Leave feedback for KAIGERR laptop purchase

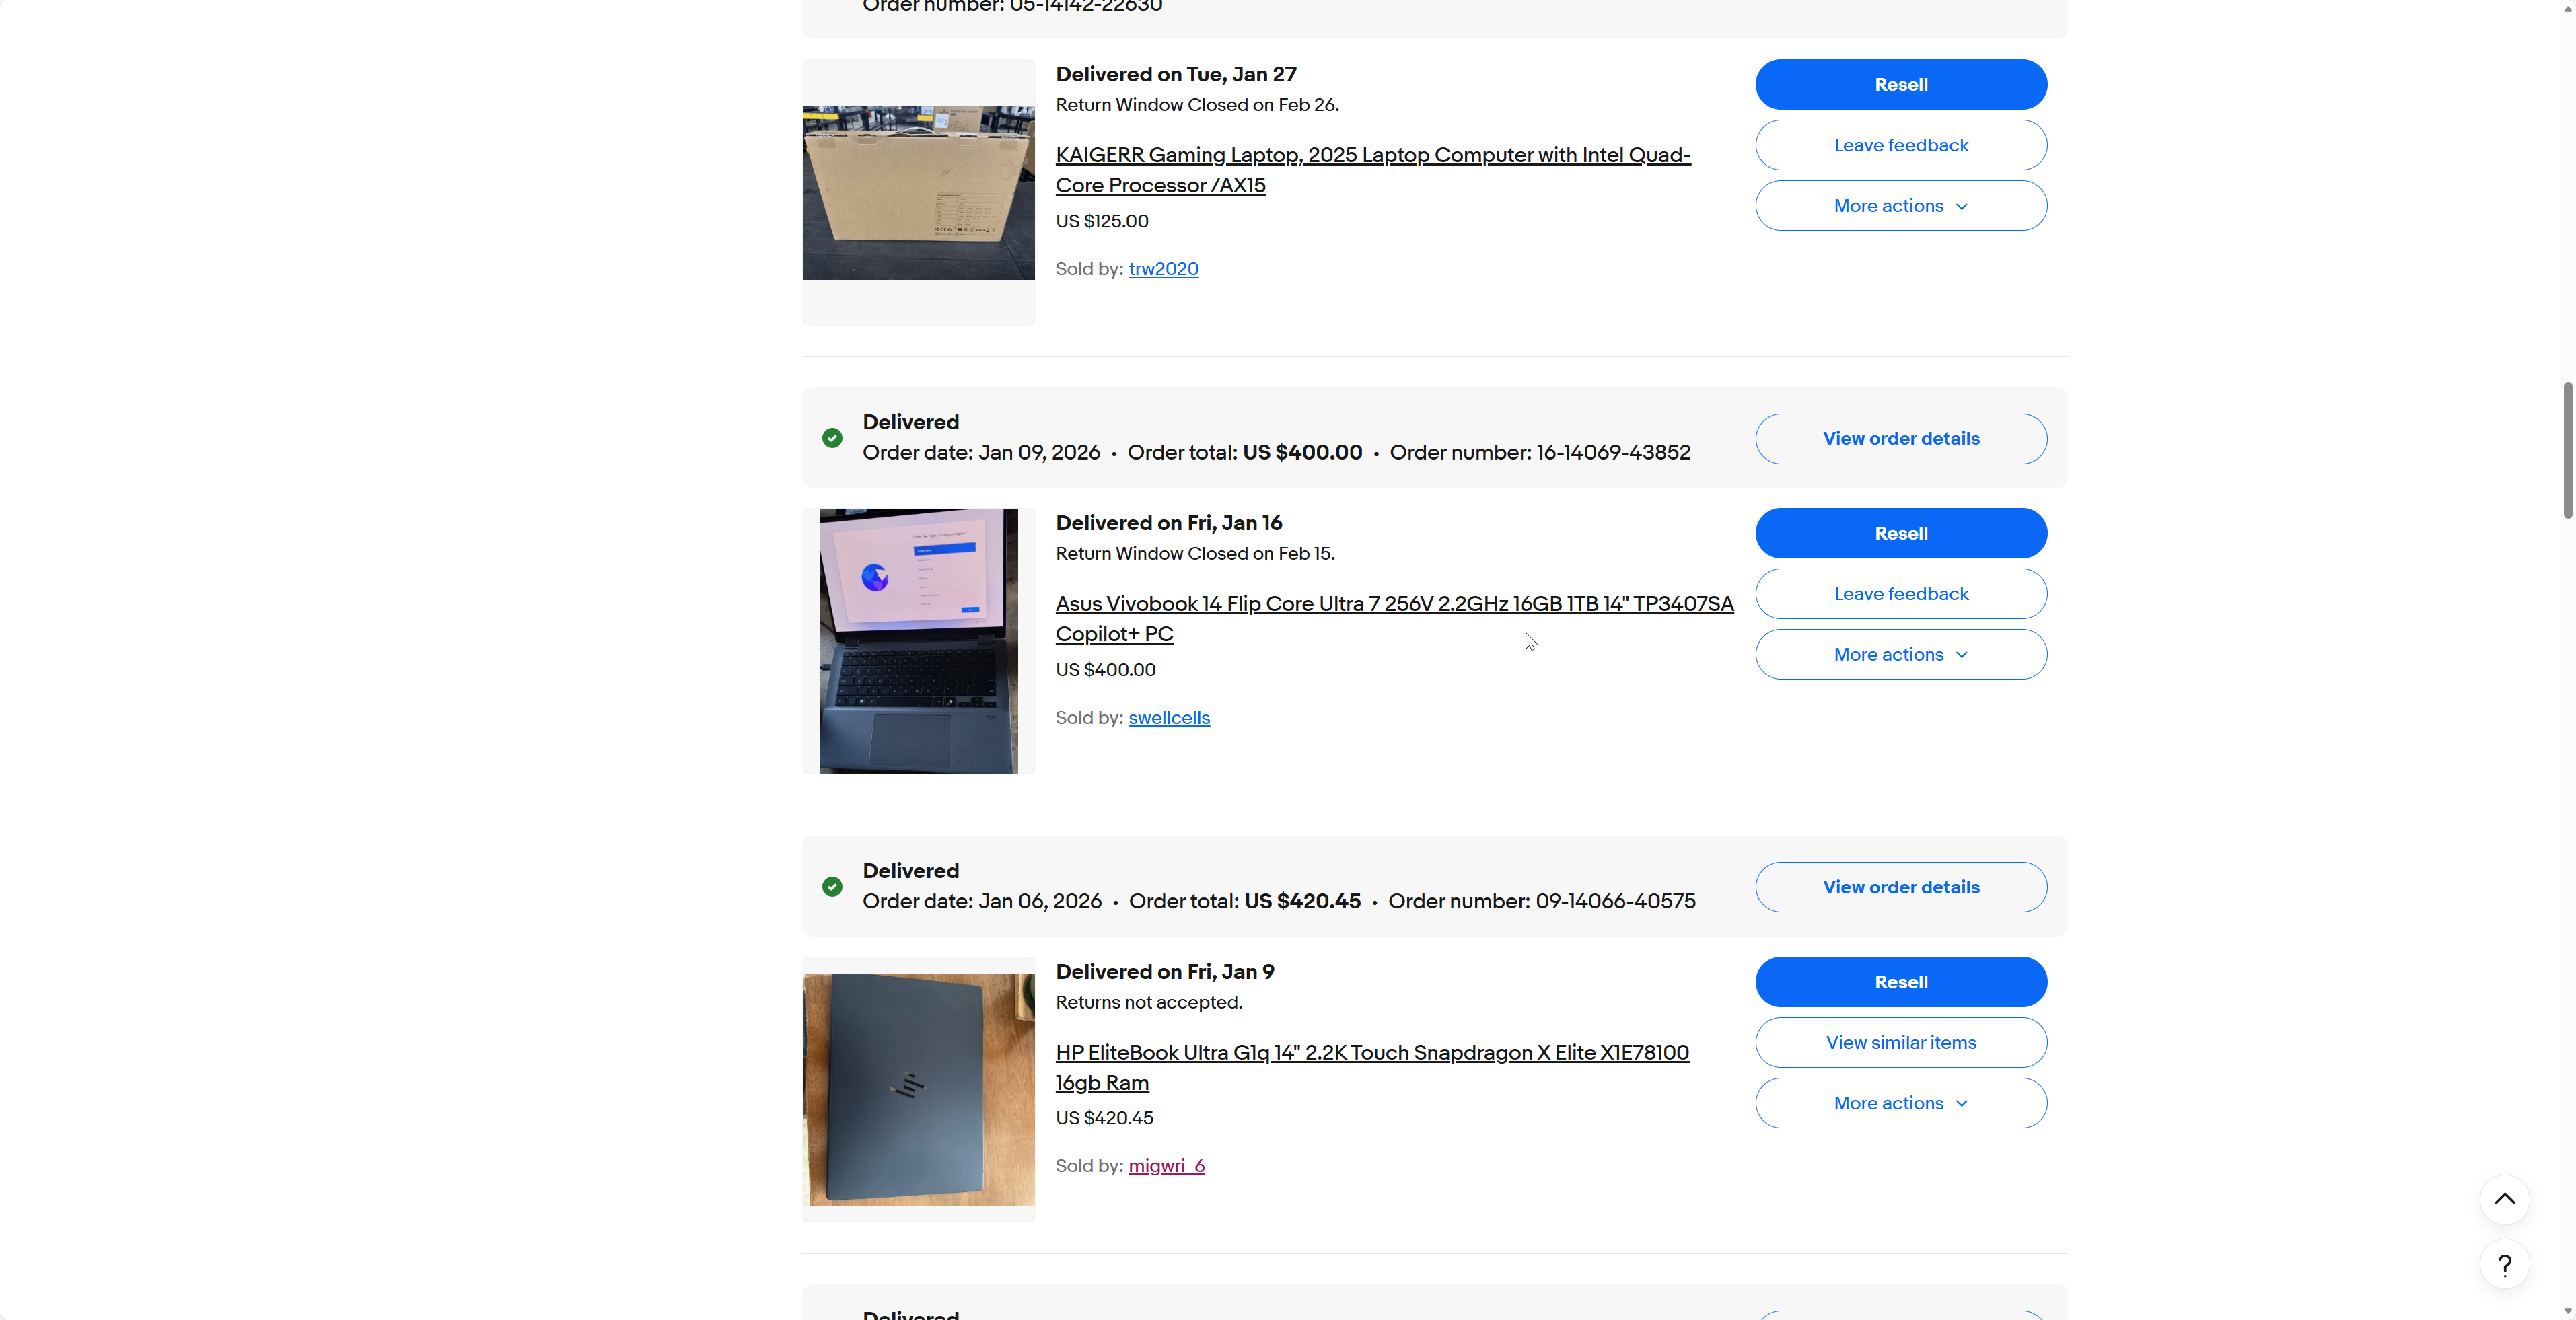coord(1901,145)
